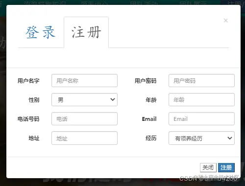The width and height of the screenshot is (245, 186).
Task: Open the 性别 dropdown showing 男
Action: tap(84, 100)
